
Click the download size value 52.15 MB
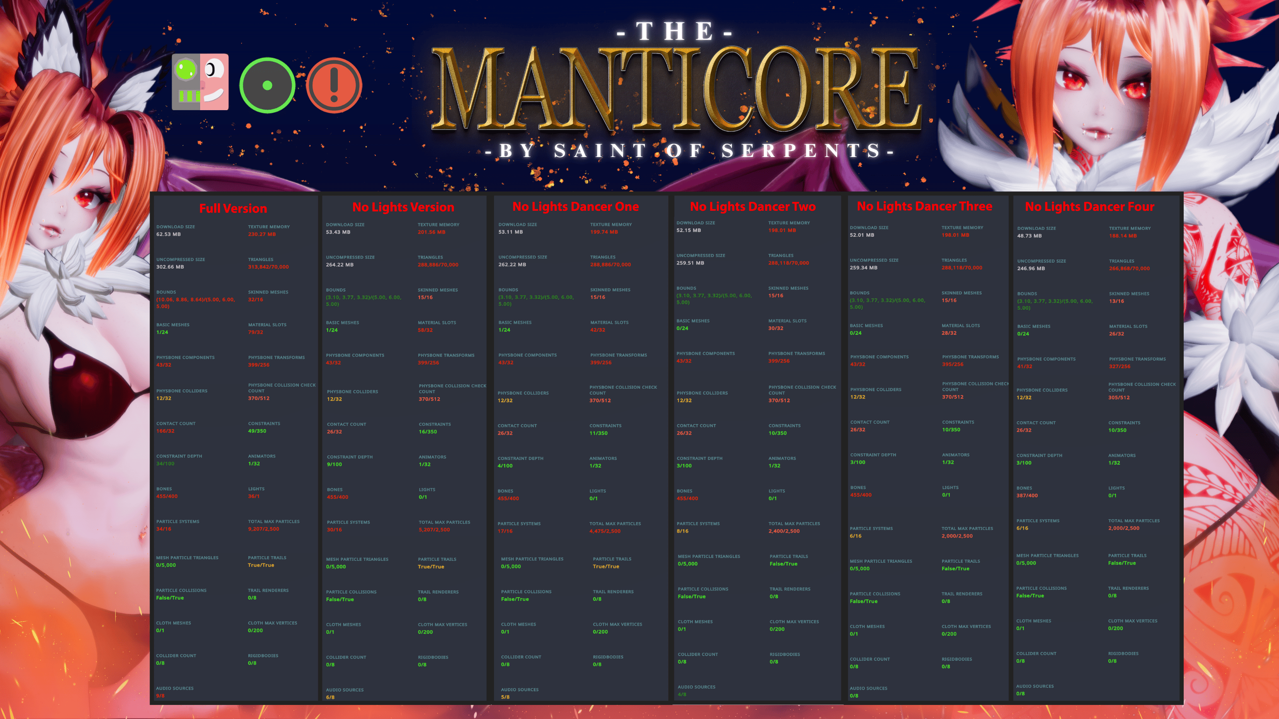pyautogui.click(x=690, y=230)
